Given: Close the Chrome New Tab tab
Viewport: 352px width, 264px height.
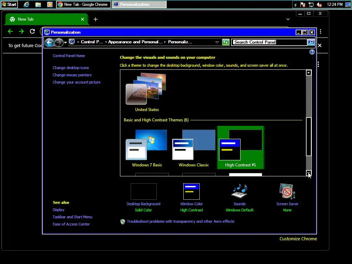Looking at the screenshot, I should 82,19.
